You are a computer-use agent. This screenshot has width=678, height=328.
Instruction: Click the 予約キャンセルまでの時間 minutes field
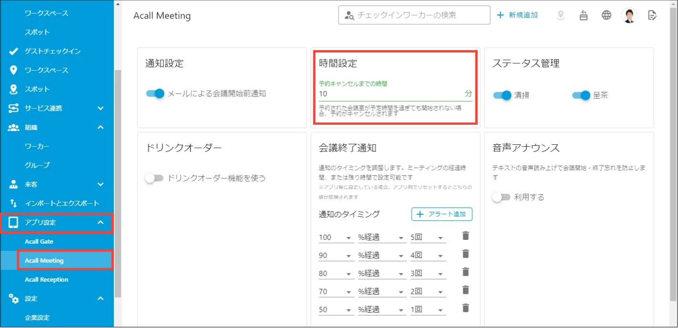click(395, 94)
